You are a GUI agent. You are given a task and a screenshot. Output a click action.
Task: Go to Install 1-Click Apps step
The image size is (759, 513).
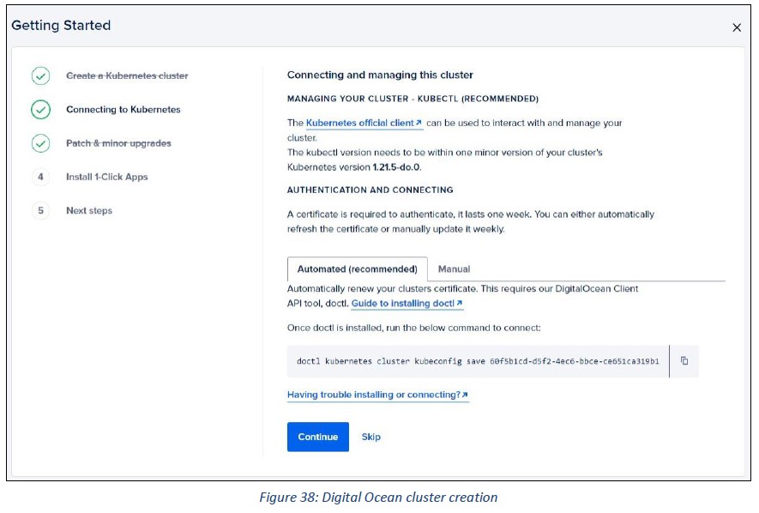(107, 177)
